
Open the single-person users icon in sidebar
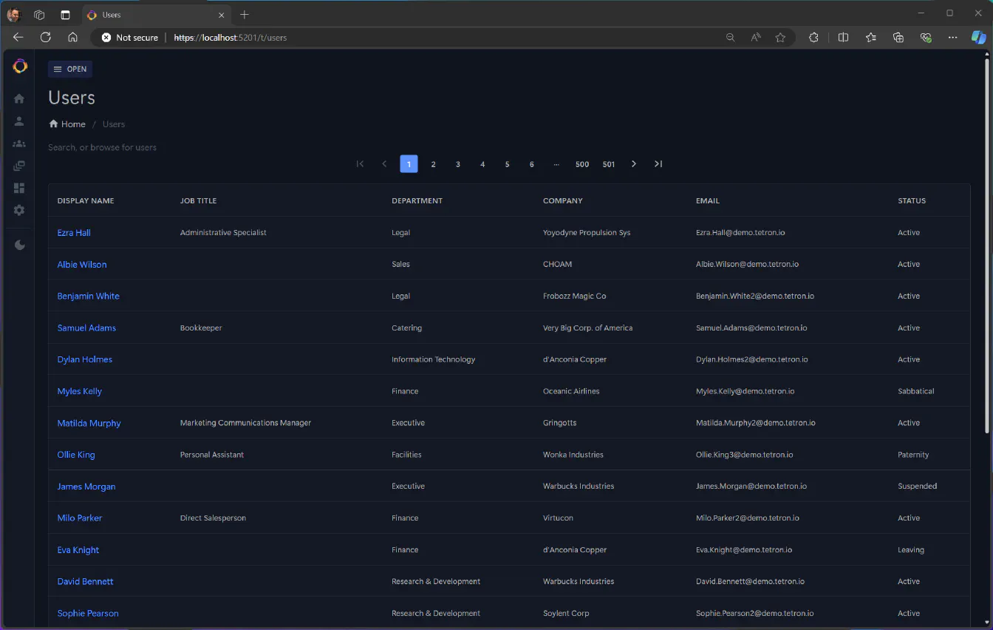[x=19, y=121]
